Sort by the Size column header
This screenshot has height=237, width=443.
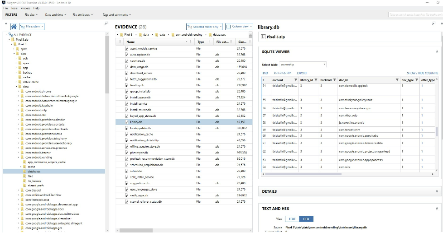click(x=242, y=42)
